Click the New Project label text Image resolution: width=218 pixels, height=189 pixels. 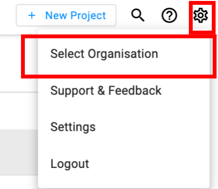[x=76, y=16]
